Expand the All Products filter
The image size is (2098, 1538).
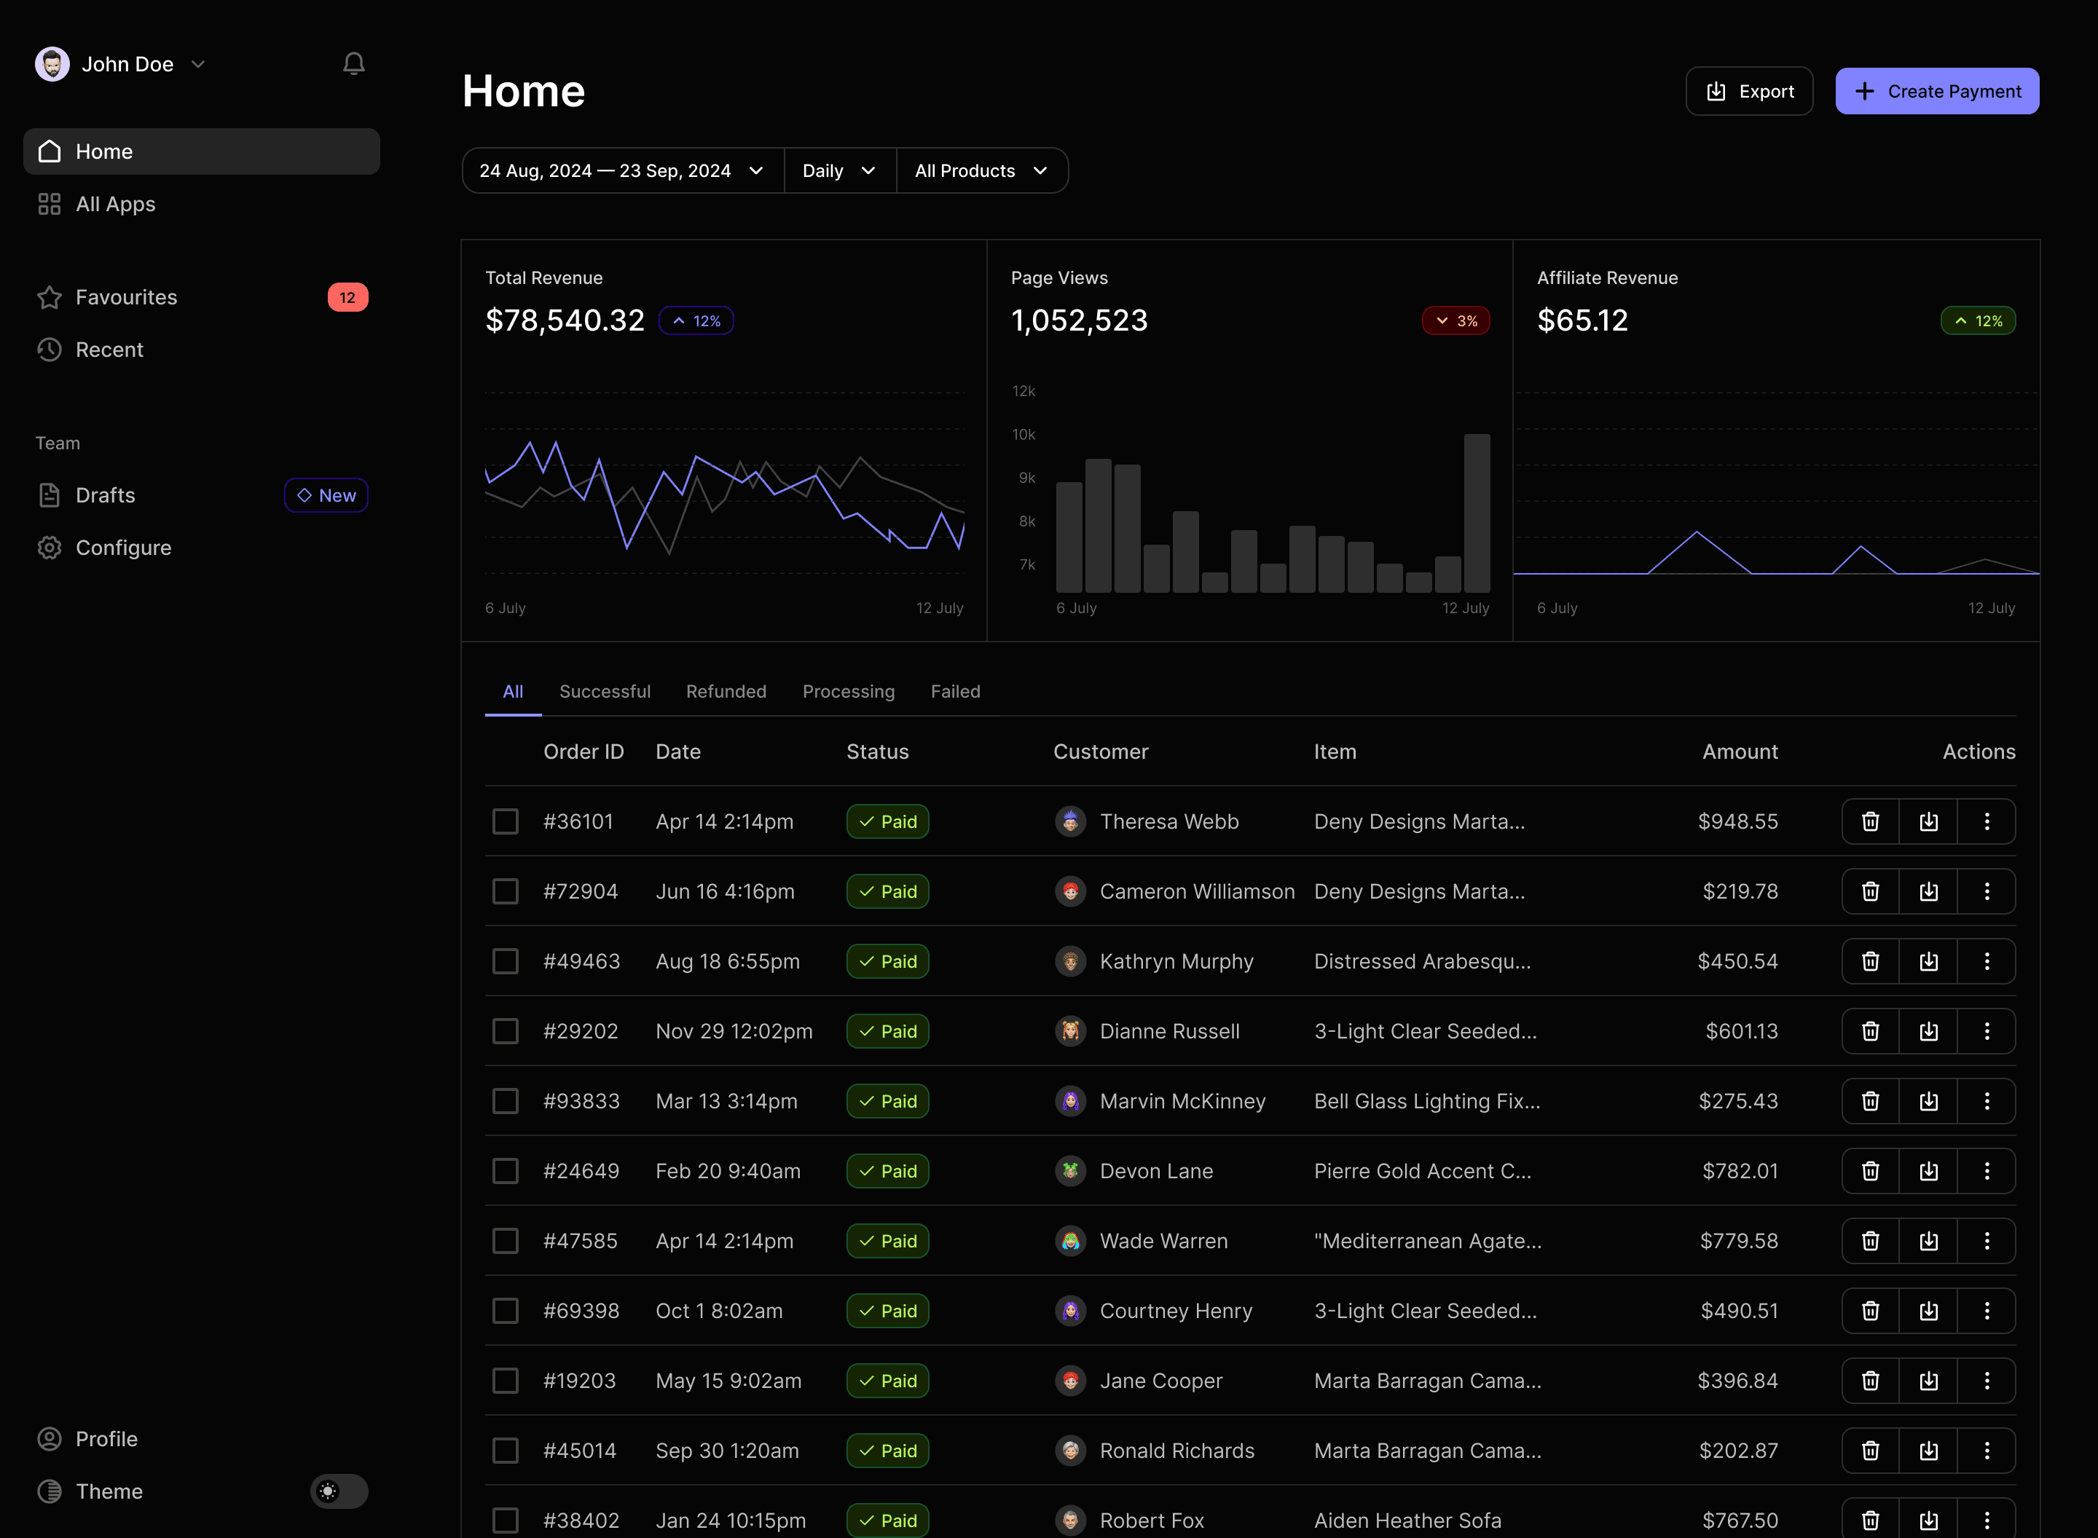coord(981,170)
